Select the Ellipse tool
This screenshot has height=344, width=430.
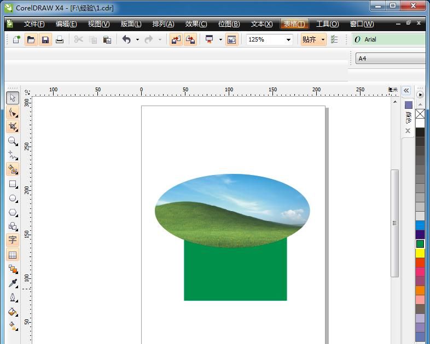coord(13,198)
